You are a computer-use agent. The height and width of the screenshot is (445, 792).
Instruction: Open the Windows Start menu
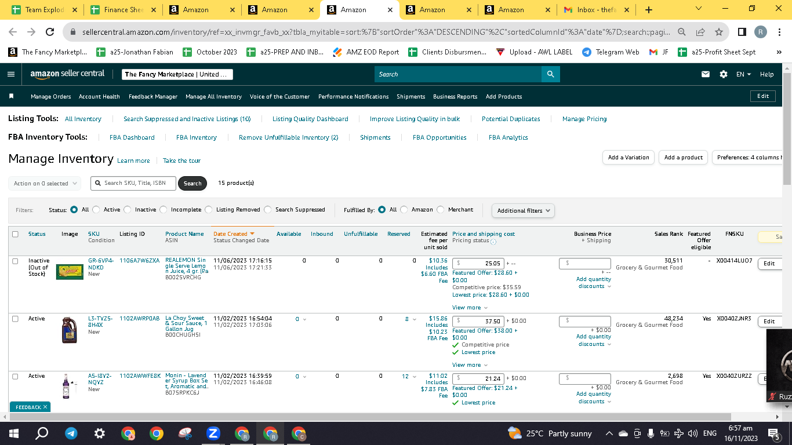pos(14,433)
